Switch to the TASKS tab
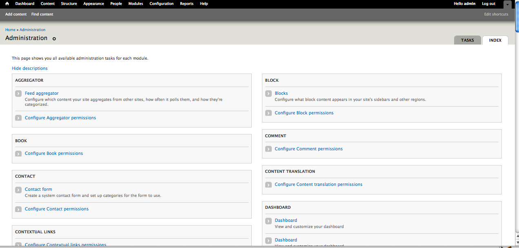The height and width of the screenshot is (248, 519). click(x=467, y=40)
